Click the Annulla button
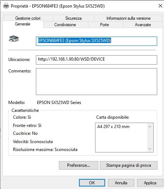164x189 pixels. pyautogui.click(x=121, y=183)
